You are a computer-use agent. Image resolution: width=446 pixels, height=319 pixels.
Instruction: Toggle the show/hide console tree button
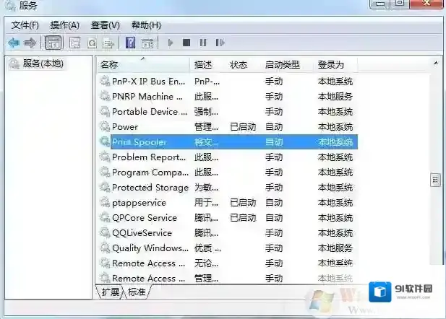53,43
